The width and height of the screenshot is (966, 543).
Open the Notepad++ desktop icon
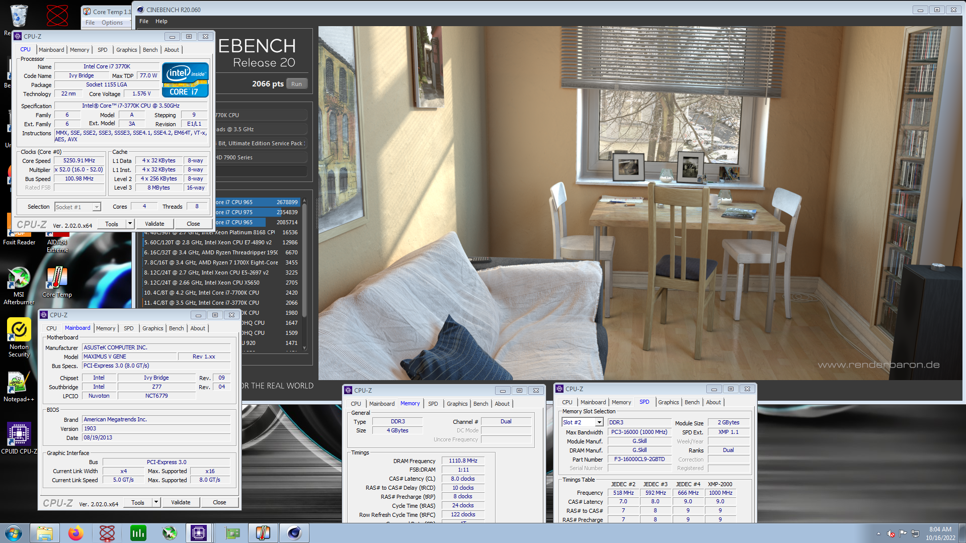(x=19, y=387)
